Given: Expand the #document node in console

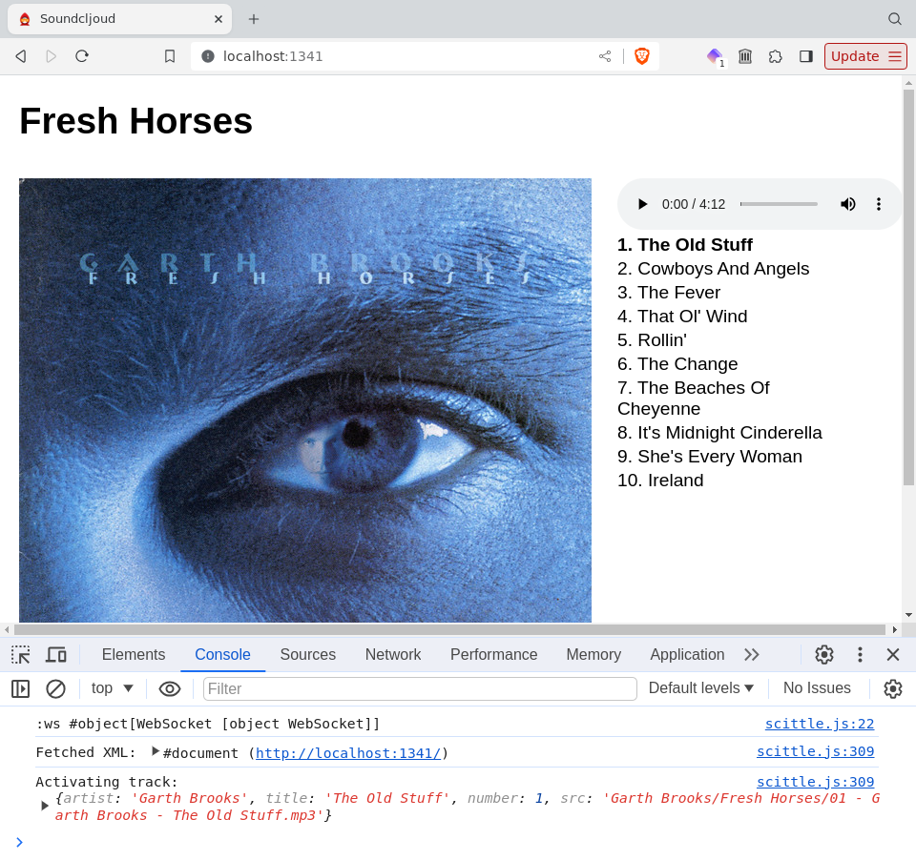Looking at the screenshot, I should coord(156,751).
